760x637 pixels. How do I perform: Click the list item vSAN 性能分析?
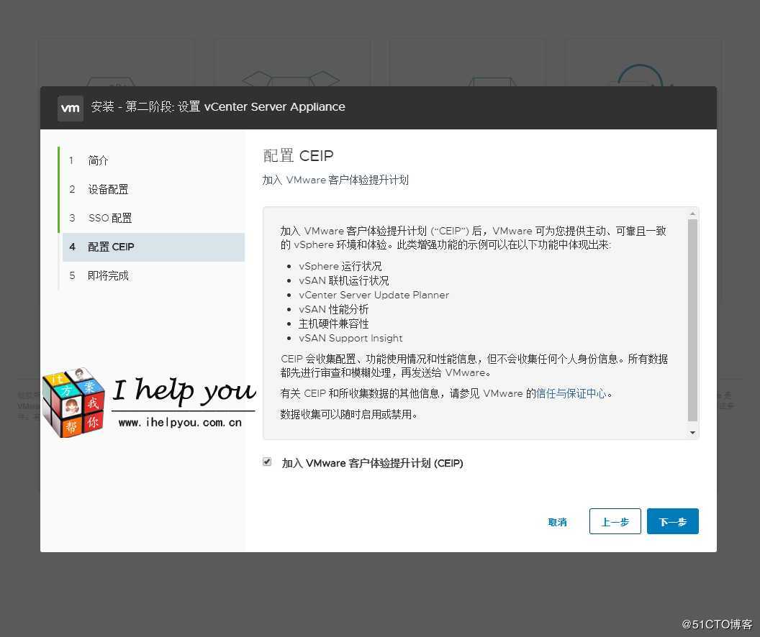[333, 309]
